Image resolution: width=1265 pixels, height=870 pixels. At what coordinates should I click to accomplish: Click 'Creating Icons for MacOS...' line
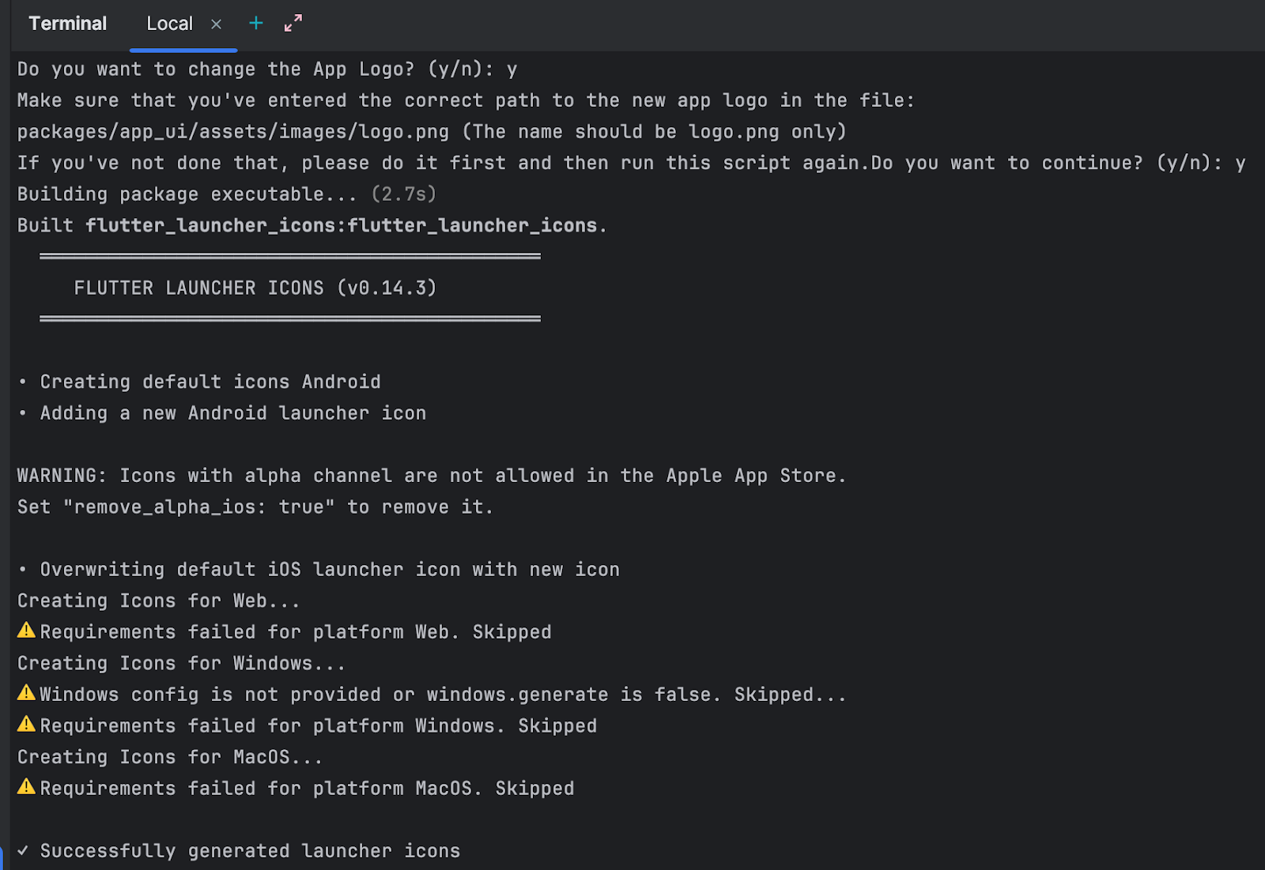170,757
